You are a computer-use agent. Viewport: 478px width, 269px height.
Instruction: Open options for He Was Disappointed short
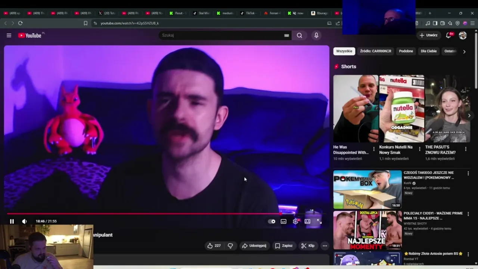(x=374, y=149)
